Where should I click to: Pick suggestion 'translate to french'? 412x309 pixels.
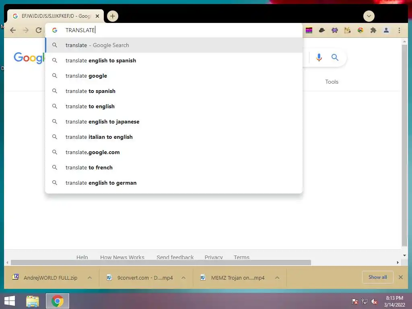174,167
